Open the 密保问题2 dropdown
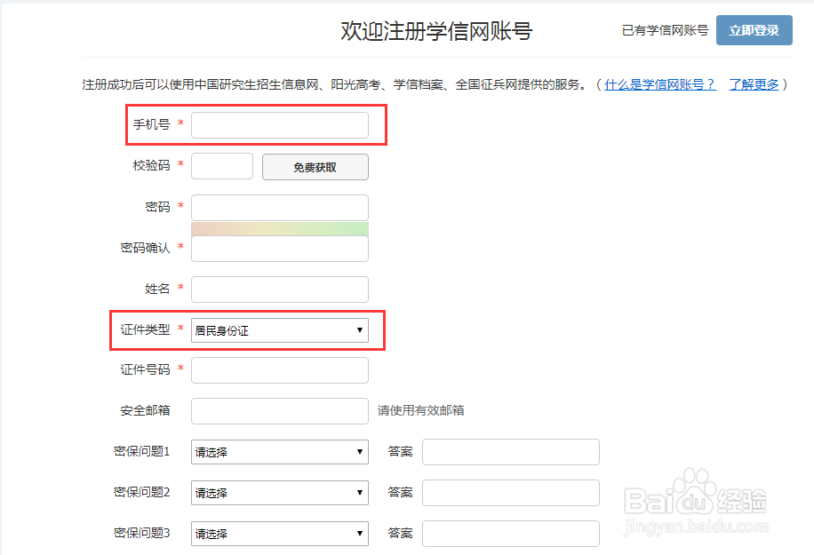 [280, 493]
